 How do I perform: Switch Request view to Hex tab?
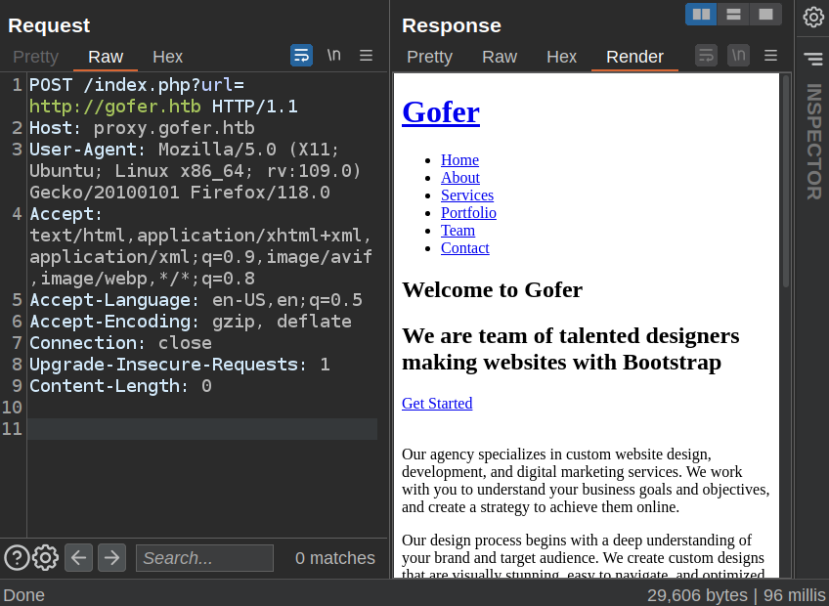(167, 57)
